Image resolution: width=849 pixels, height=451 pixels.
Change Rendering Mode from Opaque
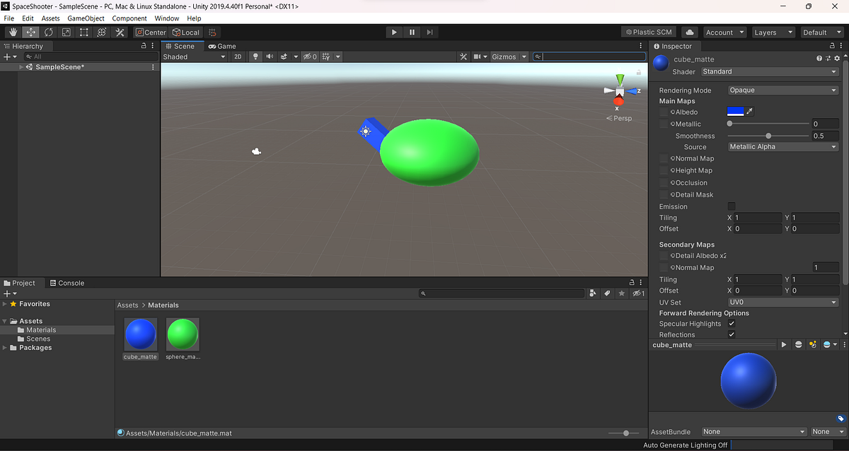coord(782,90)
